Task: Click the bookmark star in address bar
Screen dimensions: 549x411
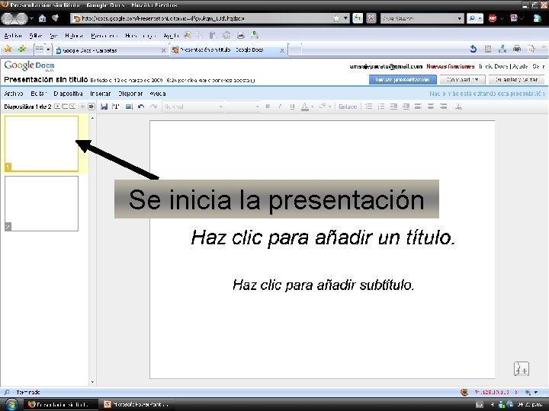Action: [x=336, y=18]
